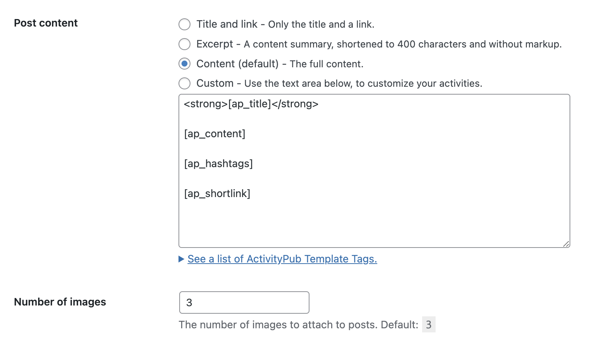This screenshot has height=344, width=595.
Task: Click the "Only the title and a link" description
Action: (x=321, y=25)
